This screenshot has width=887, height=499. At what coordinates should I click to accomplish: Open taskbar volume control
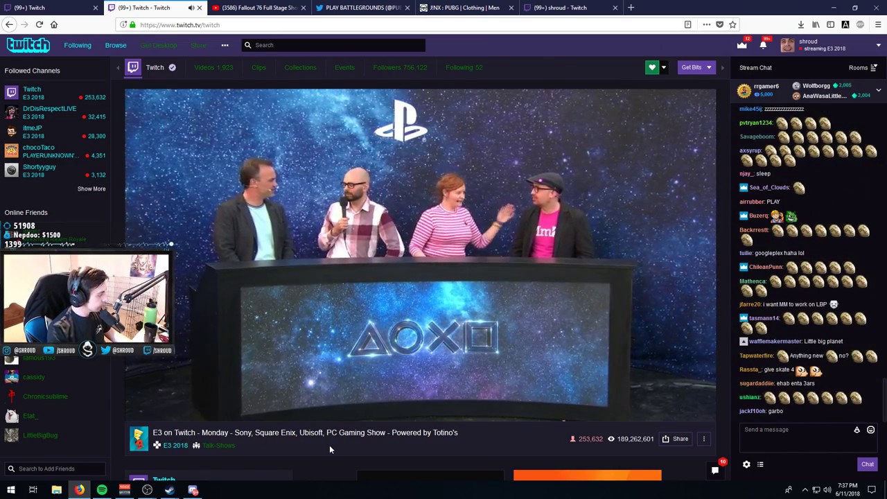(x=827, y=490)
